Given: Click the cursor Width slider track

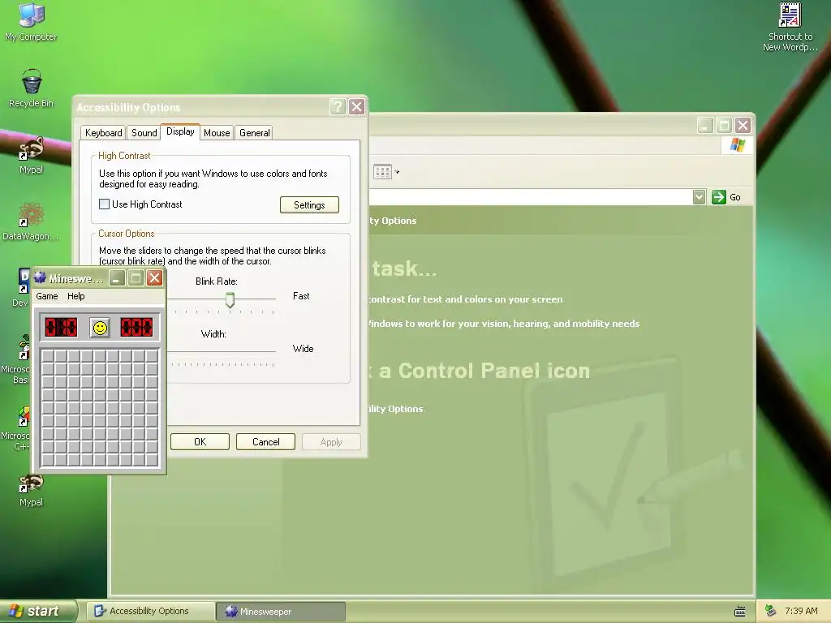Looking at the screenshot, I should [222, 351].
